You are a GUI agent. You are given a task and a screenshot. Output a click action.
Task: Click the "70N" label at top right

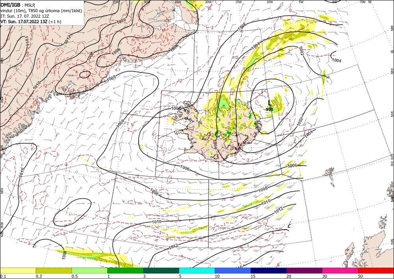pos(362,2)
